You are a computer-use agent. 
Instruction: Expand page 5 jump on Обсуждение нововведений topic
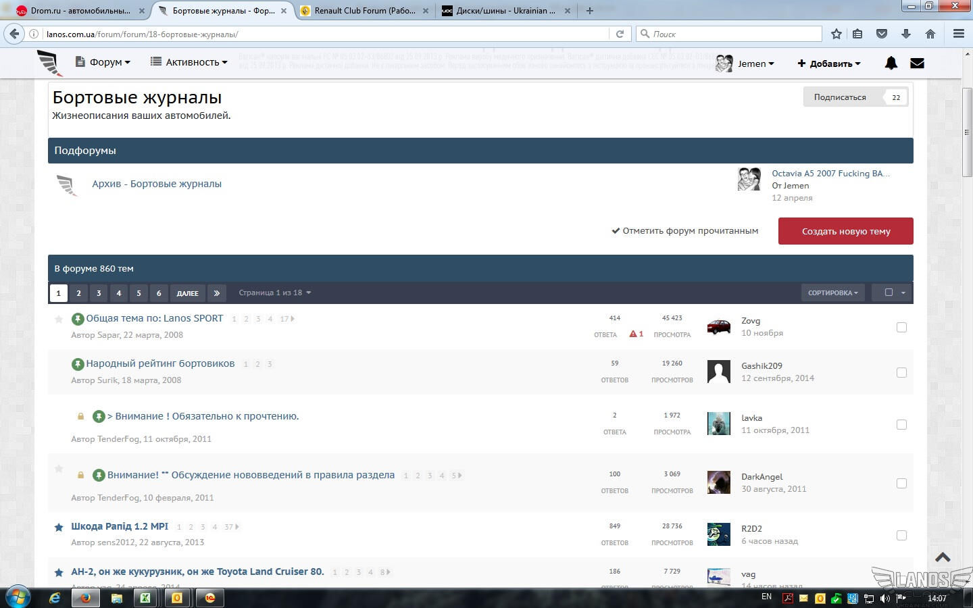point(457,476)
